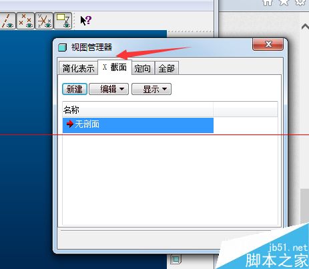The width and height of the screenshot is (309, 269).
Task: Switch to the 全部 tab
Action: pyautogui.click(x=167, y=68)
